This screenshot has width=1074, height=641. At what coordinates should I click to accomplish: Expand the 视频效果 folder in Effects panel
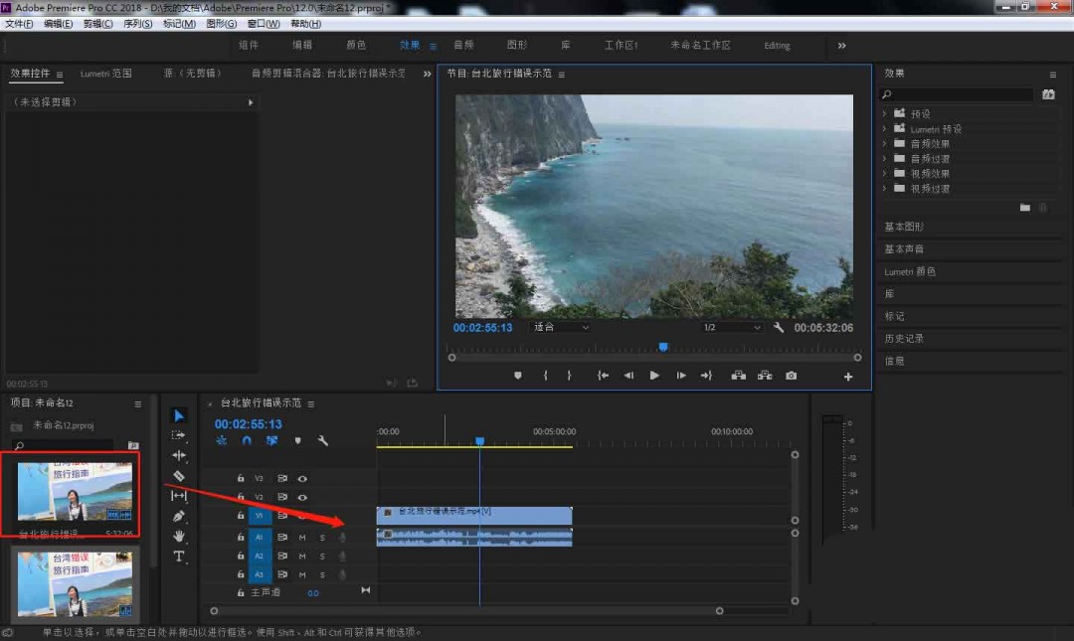[885, 173]
